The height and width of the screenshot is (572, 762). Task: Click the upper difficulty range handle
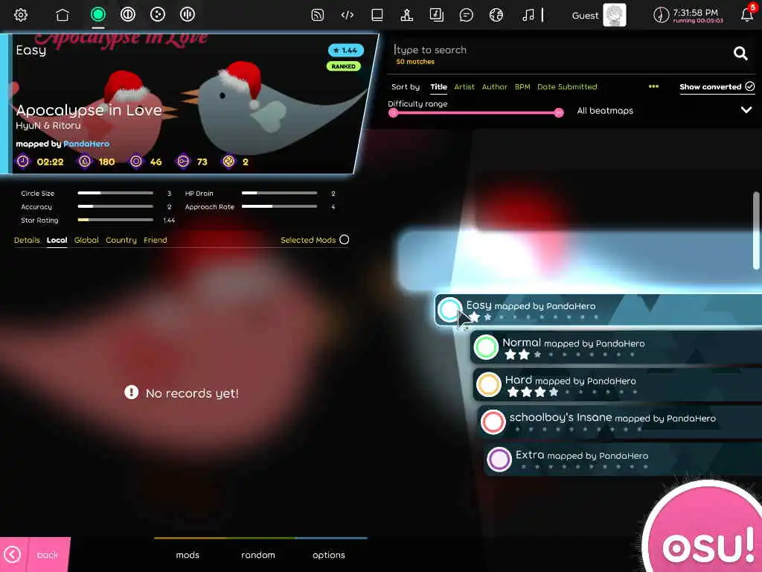(x=559, y=113)
